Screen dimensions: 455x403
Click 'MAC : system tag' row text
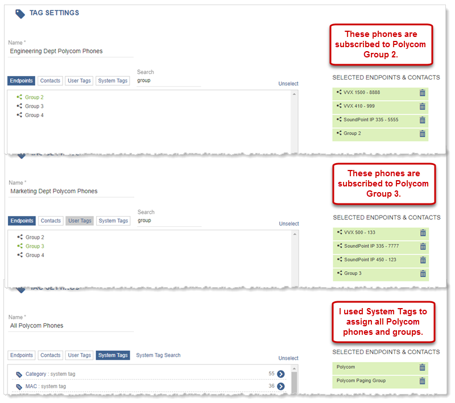tap(45, 386)
